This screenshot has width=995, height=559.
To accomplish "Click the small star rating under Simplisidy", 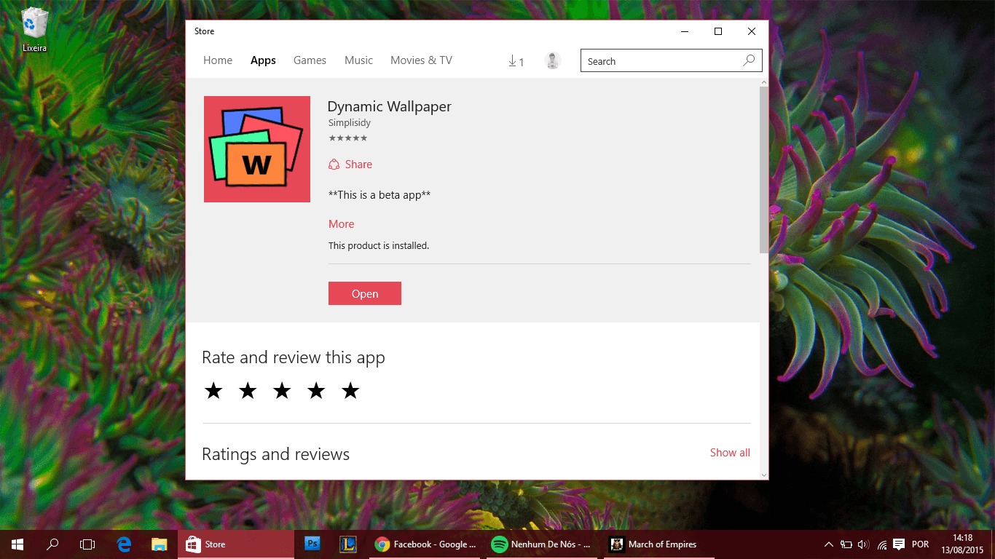I will [347, 138].
